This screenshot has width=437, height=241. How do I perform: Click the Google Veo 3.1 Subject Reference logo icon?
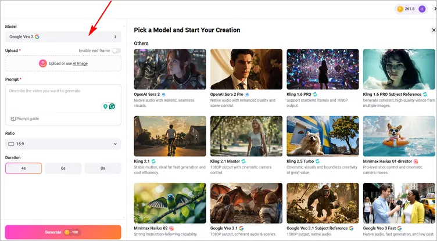pos(351,228)
